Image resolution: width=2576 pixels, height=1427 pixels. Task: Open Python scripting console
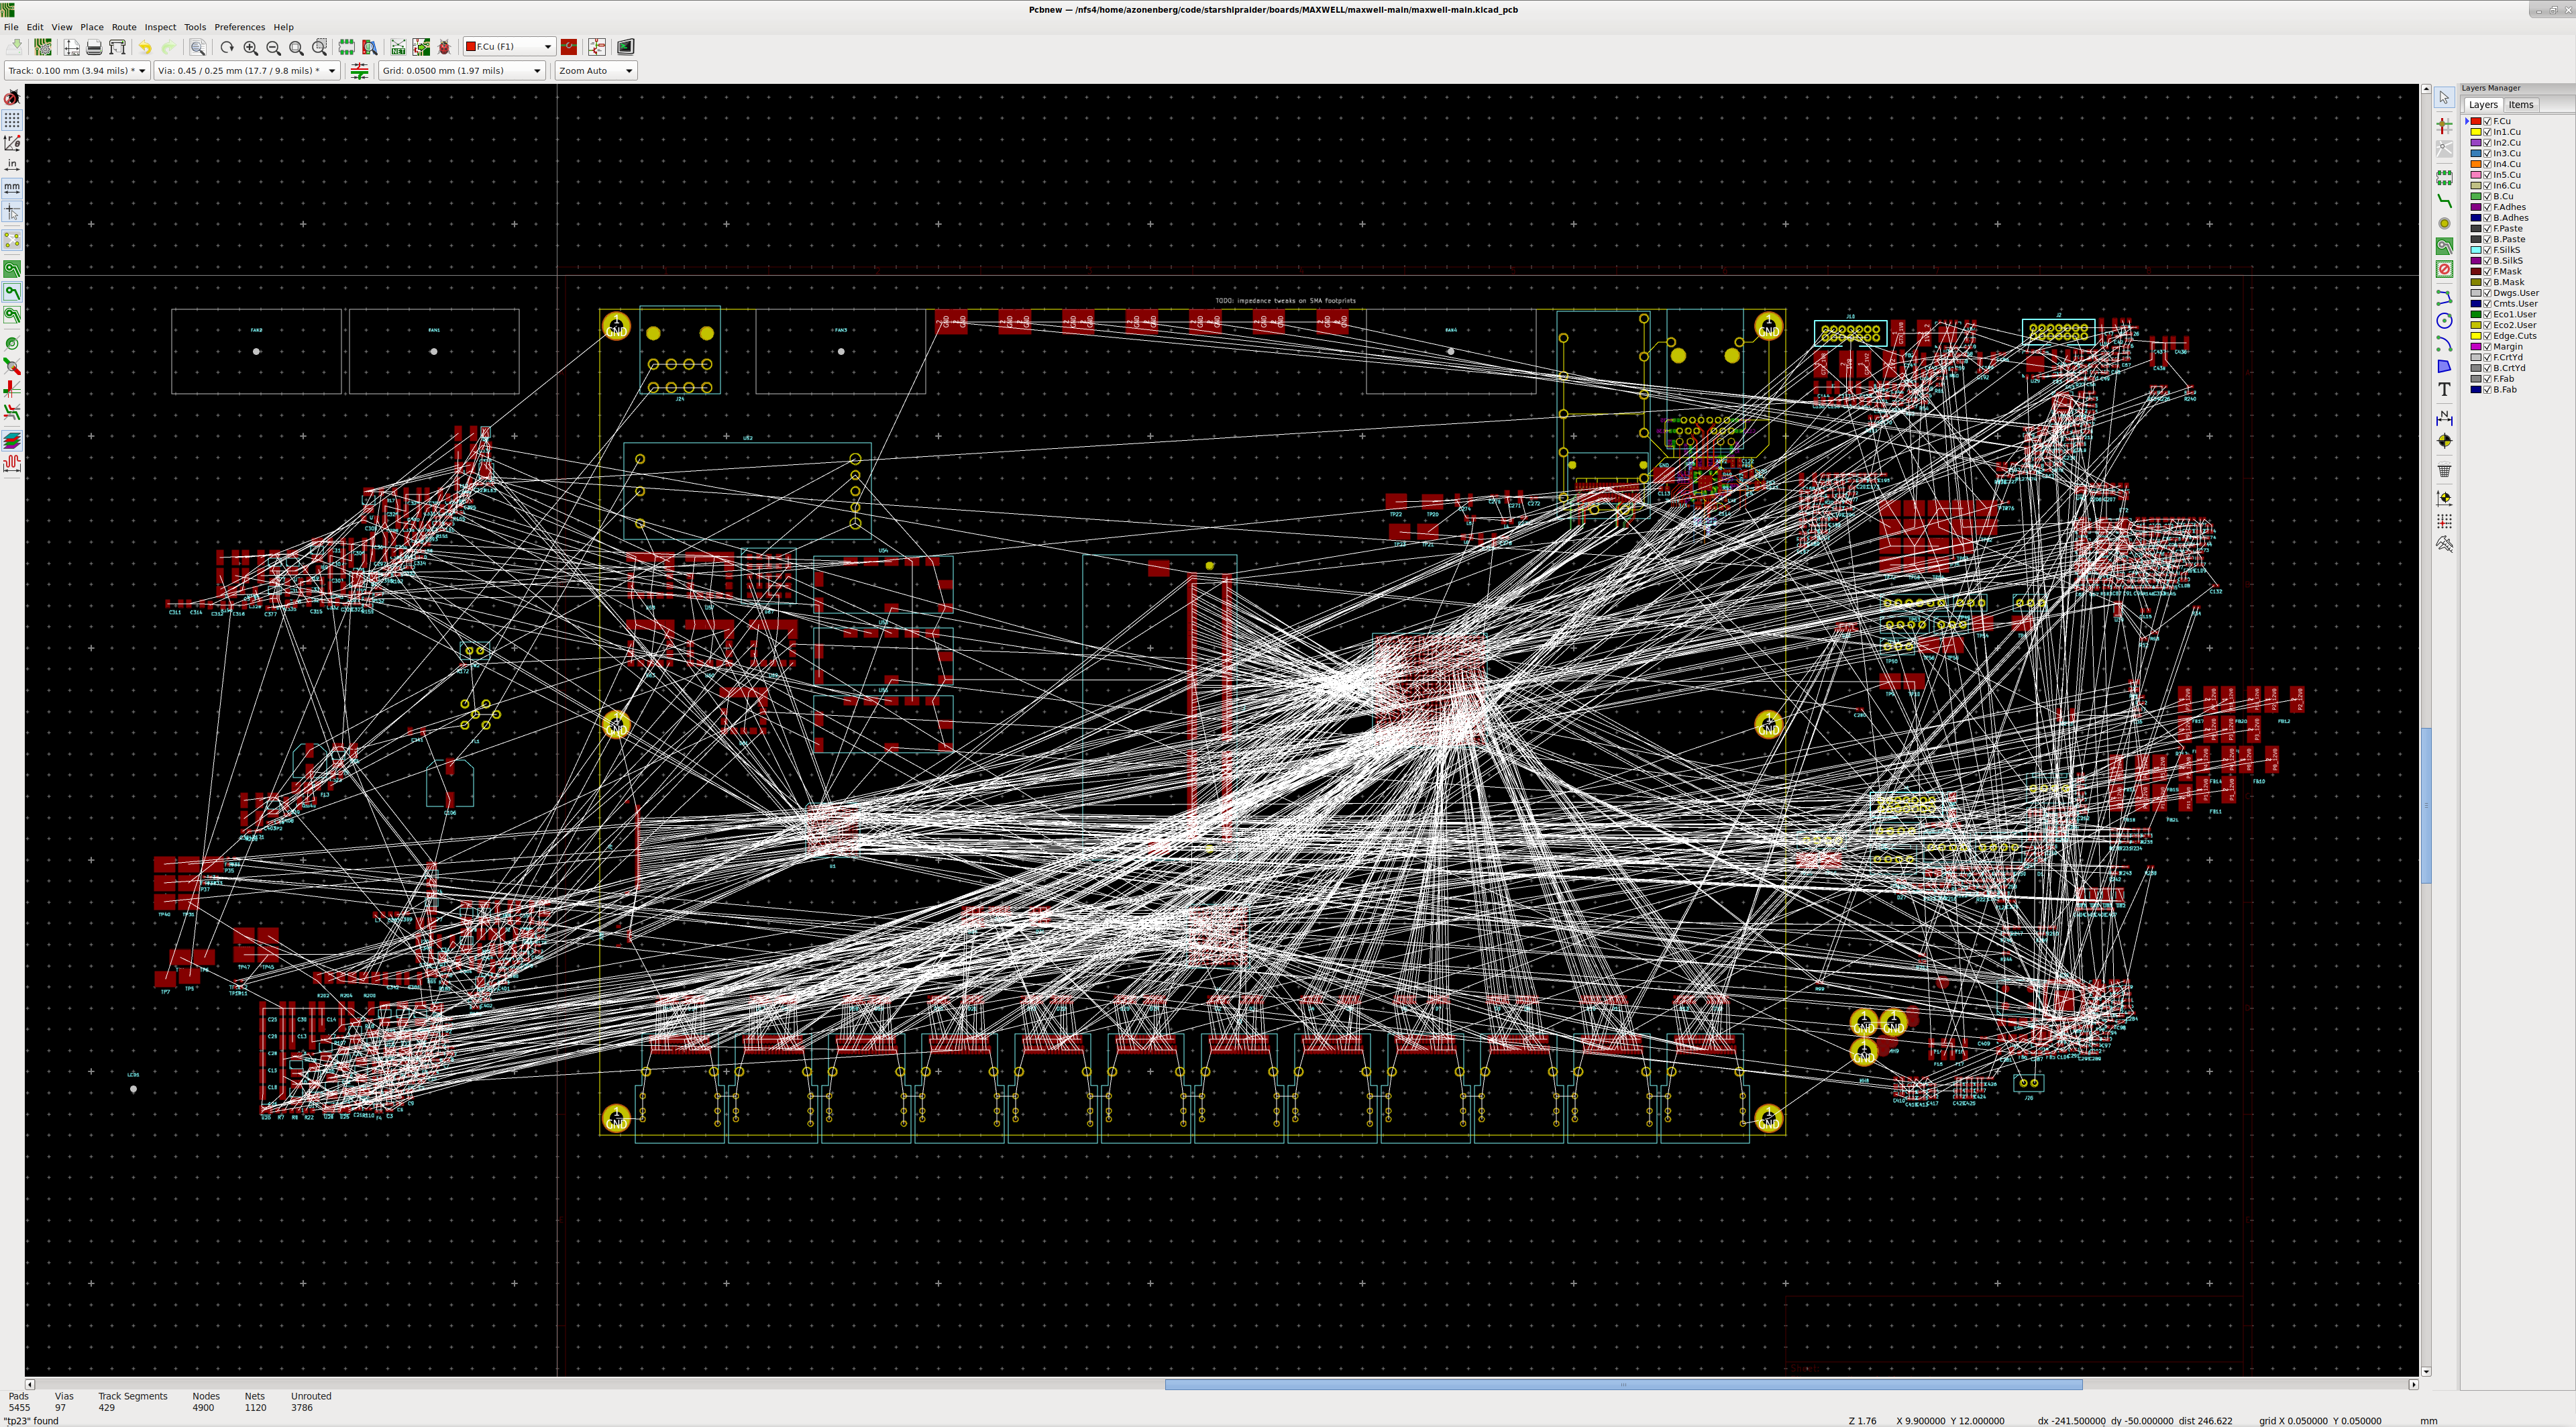[626, 47]
